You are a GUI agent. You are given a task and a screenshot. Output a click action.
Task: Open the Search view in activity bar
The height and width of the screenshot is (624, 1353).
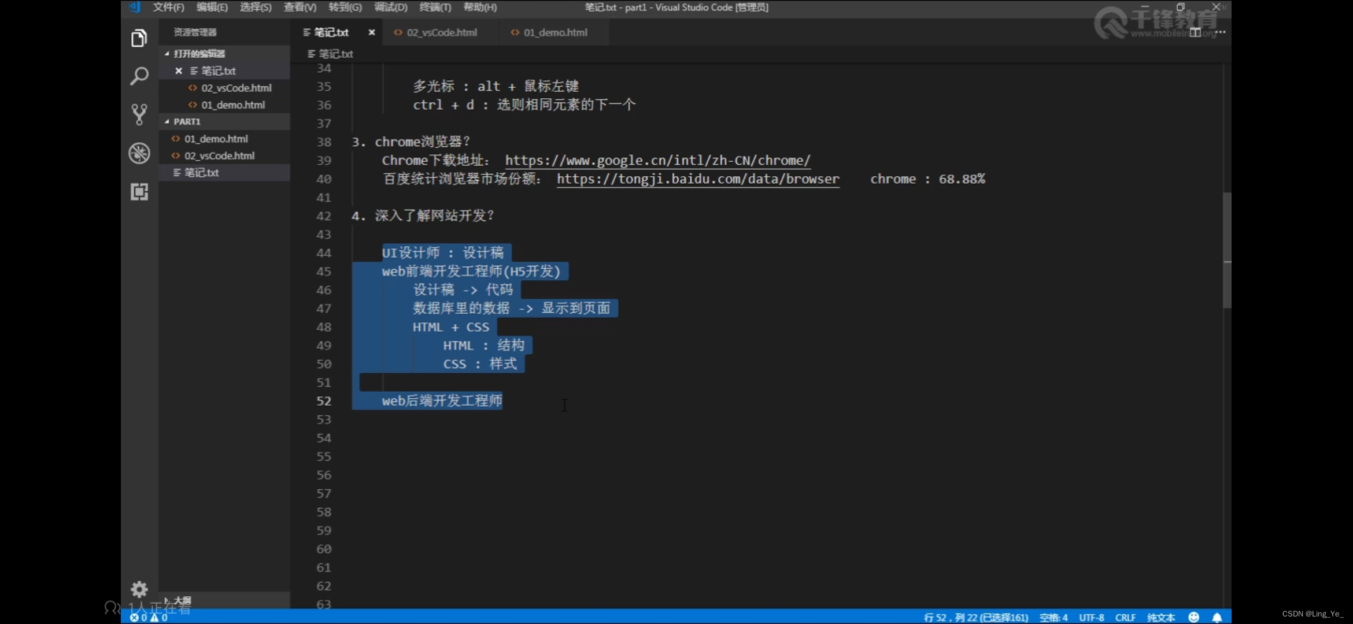pyautogui.click(x=139, y=76)
